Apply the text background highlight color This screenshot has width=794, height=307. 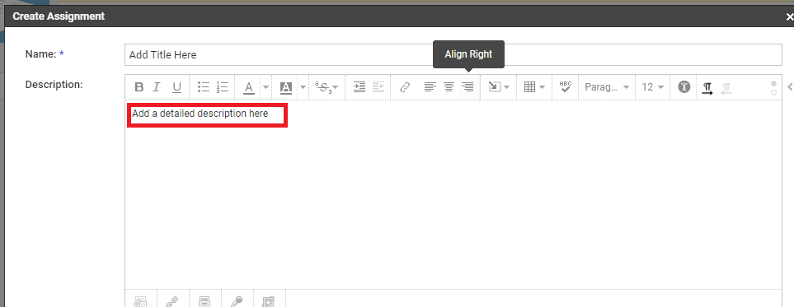(x=286, y=87)
